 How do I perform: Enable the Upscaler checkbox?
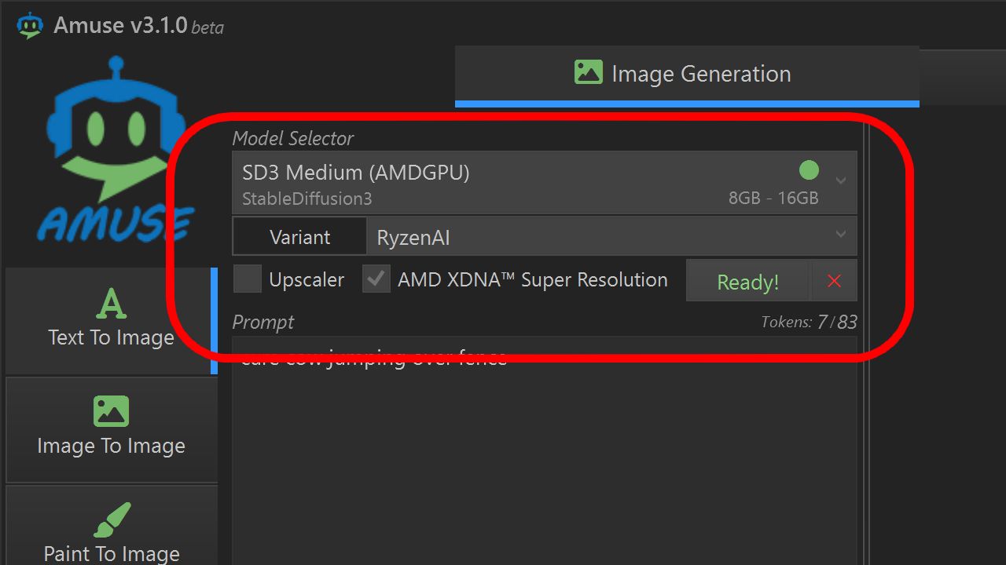point(247,279)
